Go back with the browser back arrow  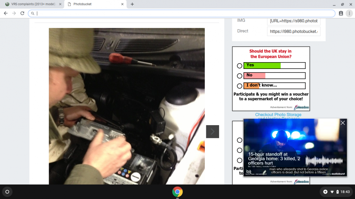[x=6, y=13]
